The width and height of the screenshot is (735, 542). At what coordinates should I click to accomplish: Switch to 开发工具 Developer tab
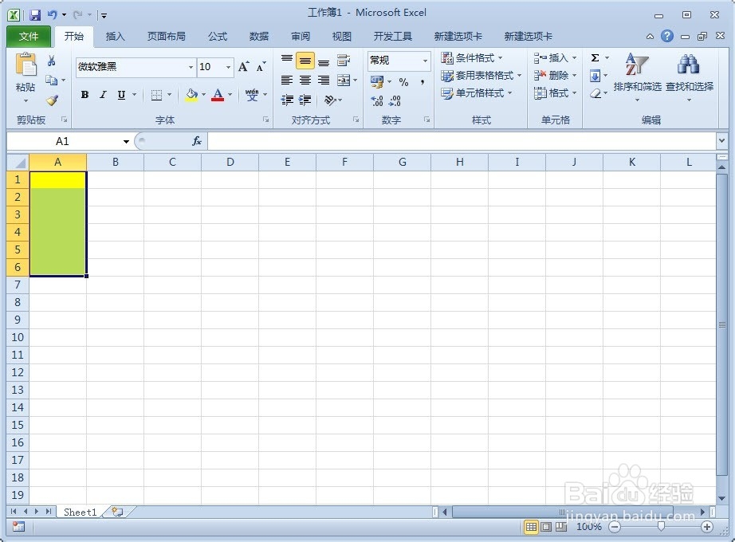click(x=392, y=37)
